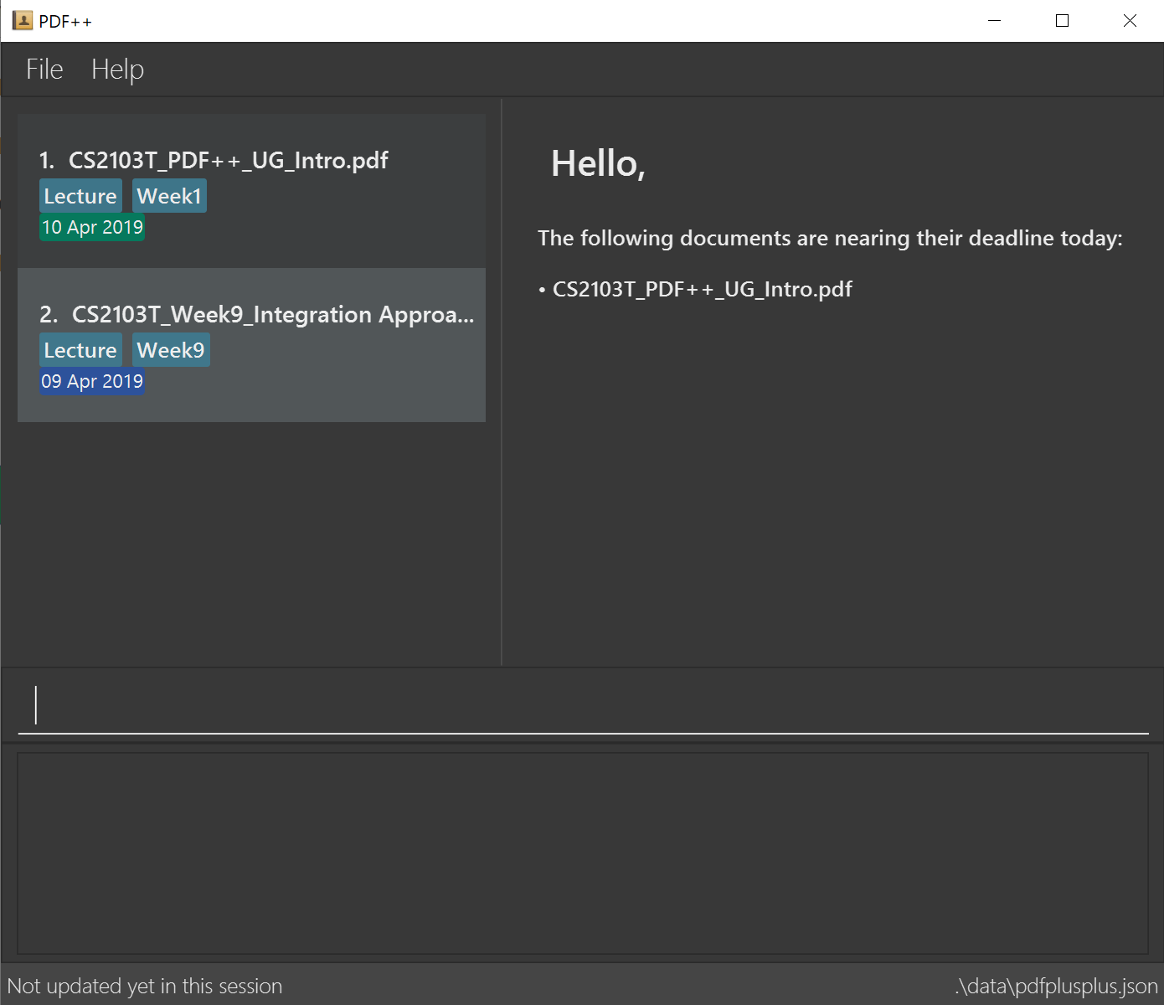Open the Help menu
This screenshot has width=1164, height=1005.
click(117, 70)
